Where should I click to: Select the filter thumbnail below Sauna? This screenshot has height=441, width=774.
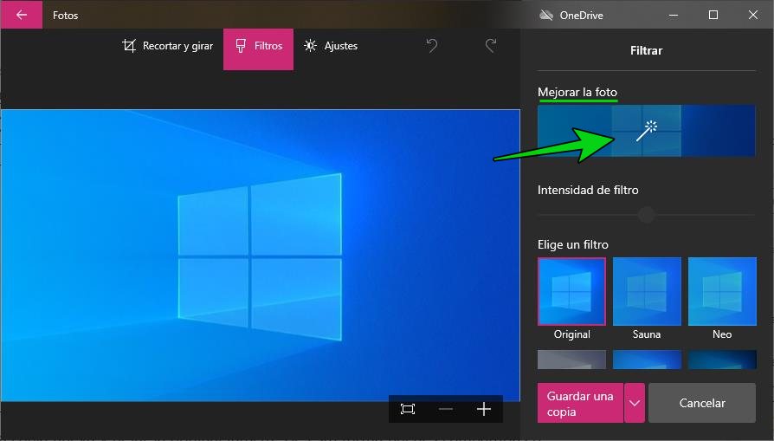click(x=647, y=360)
